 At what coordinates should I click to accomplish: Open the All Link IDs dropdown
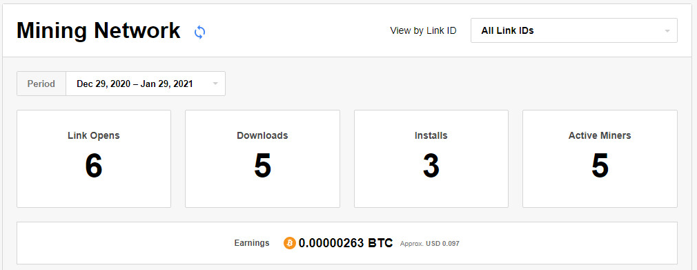coord(574,30)
